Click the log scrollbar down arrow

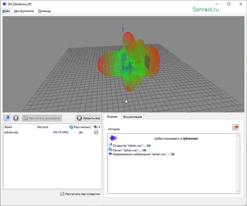[238, 191]
